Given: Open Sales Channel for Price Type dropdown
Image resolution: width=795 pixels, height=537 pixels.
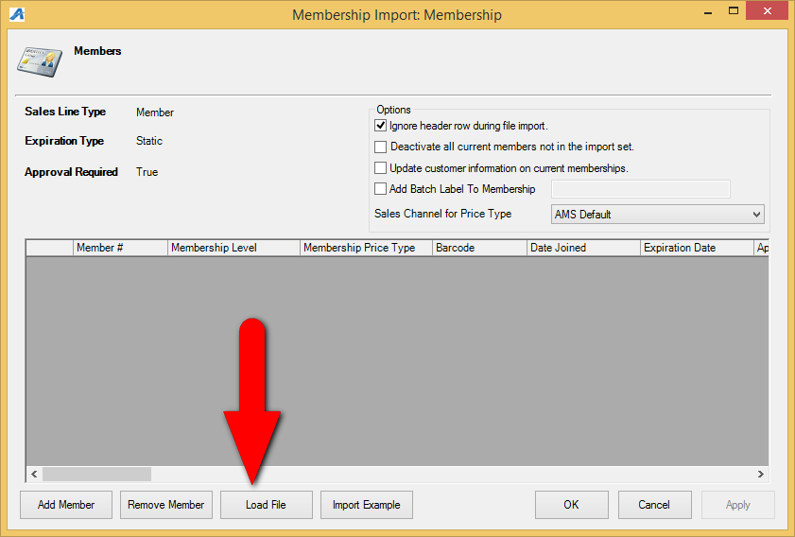Looking at the screenshot, I should click(657, 214).
